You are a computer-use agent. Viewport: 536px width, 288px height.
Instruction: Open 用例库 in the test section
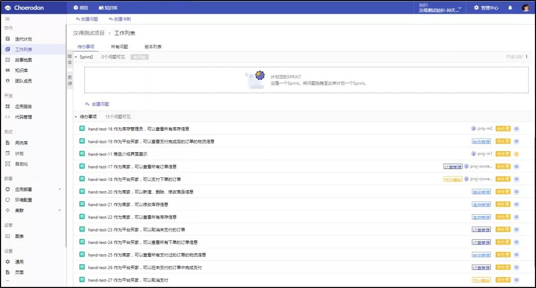click(21, 143)
